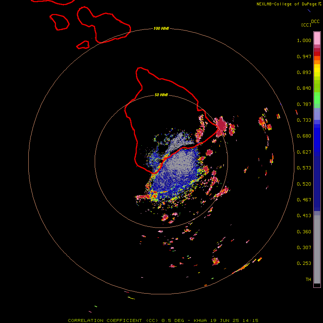Select the 0.467 scale value

[304, 200]
